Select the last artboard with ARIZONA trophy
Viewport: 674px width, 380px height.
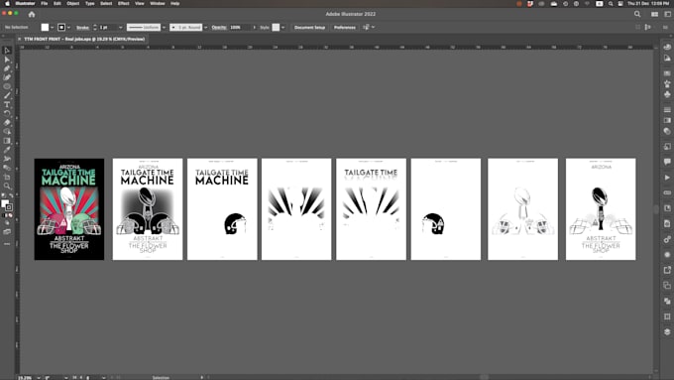coord(601,209)
